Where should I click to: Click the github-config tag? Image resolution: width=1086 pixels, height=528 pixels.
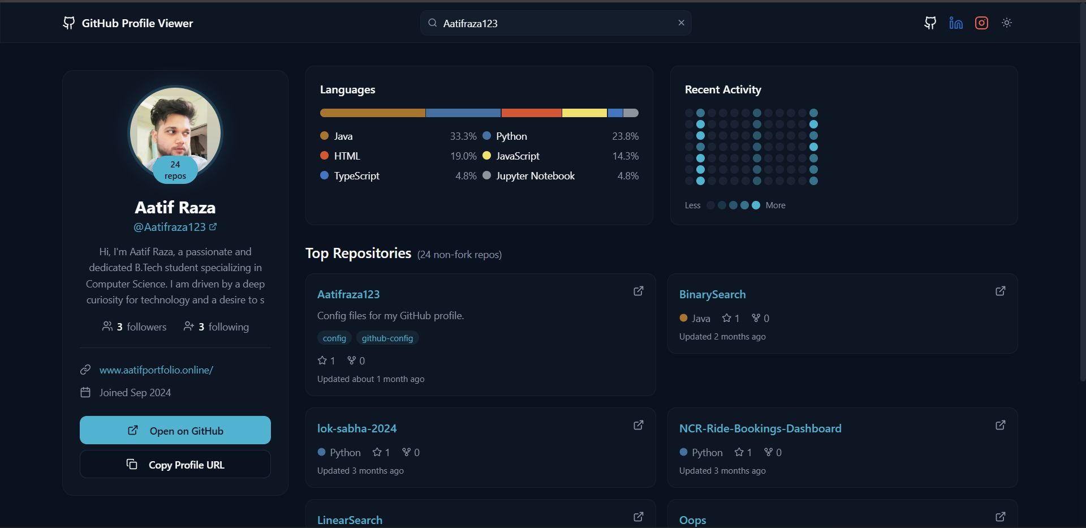(x=387, y=338)
